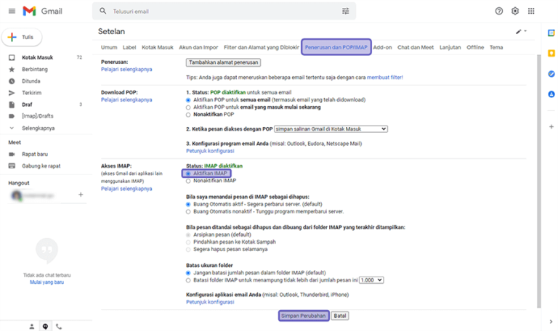Open search filter options icon

(x=346, y=11)
